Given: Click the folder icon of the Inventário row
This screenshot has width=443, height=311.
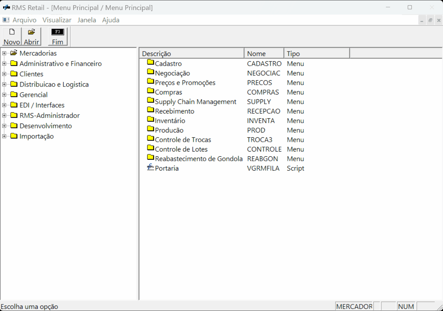Looking at the screenshot, I should (150, 119).
